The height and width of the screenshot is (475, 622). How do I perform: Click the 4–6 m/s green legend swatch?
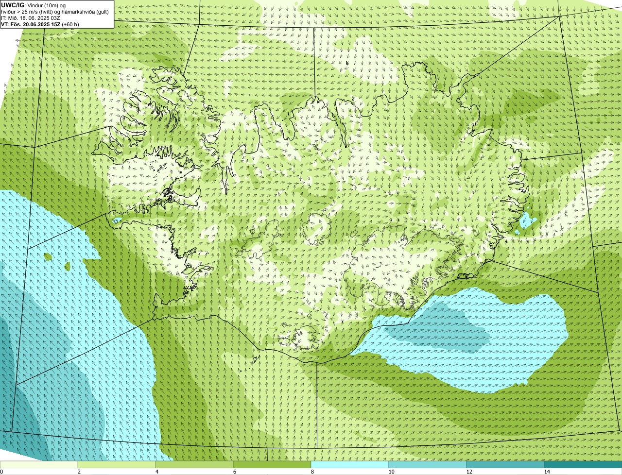click(x=194, y=464)
